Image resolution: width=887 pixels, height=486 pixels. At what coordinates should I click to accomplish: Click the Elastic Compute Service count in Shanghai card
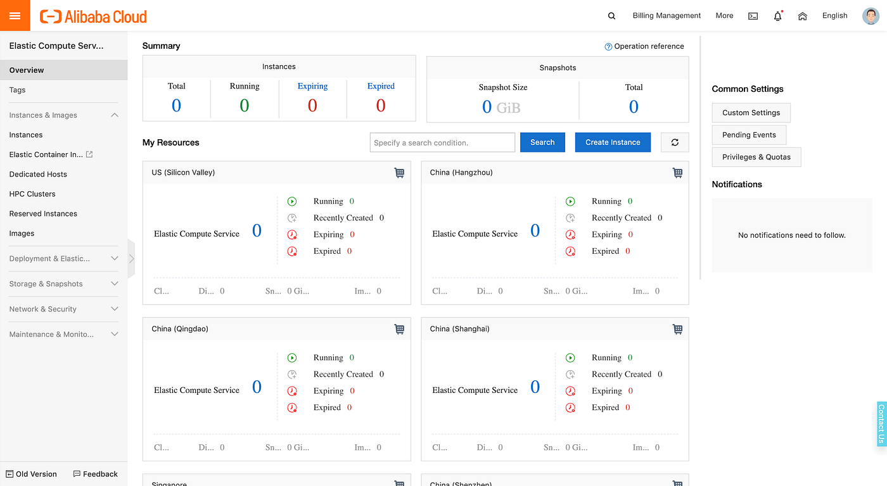[x=535, y=387]
